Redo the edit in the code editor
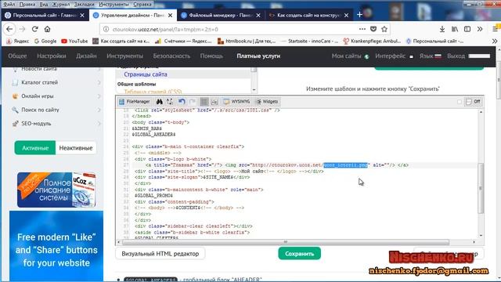 pos(193,102)
